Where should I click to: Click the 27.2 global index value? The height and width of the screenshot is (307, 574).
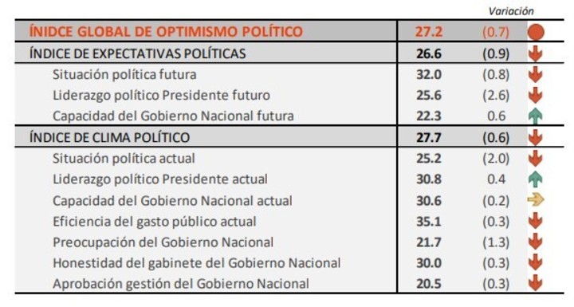(x=429, y=32)
